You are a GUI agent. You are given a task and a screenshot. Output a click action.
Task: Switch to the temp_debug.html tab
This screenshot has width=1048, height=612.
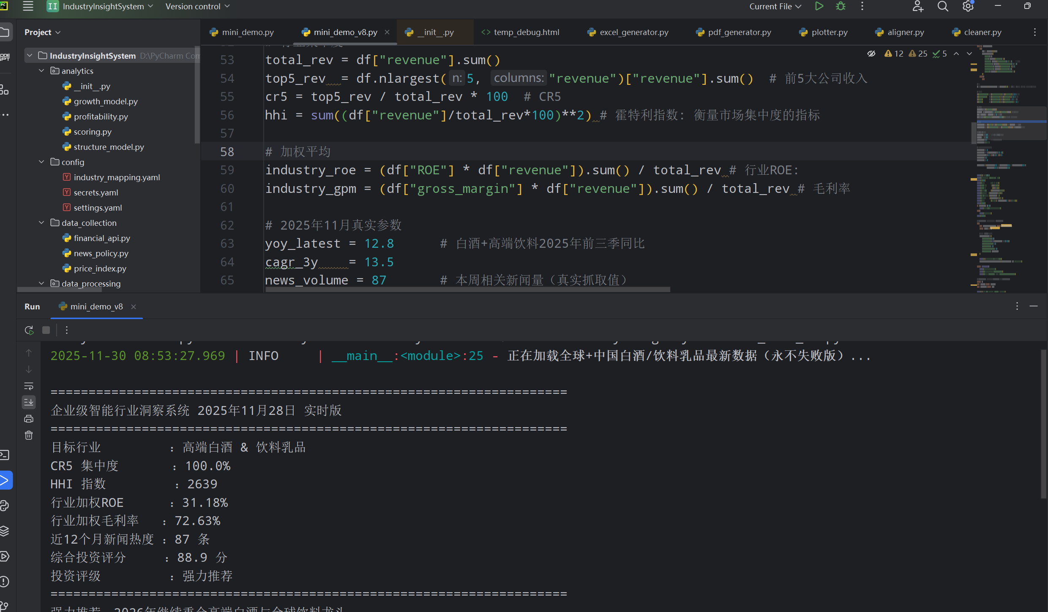(521, 32)
